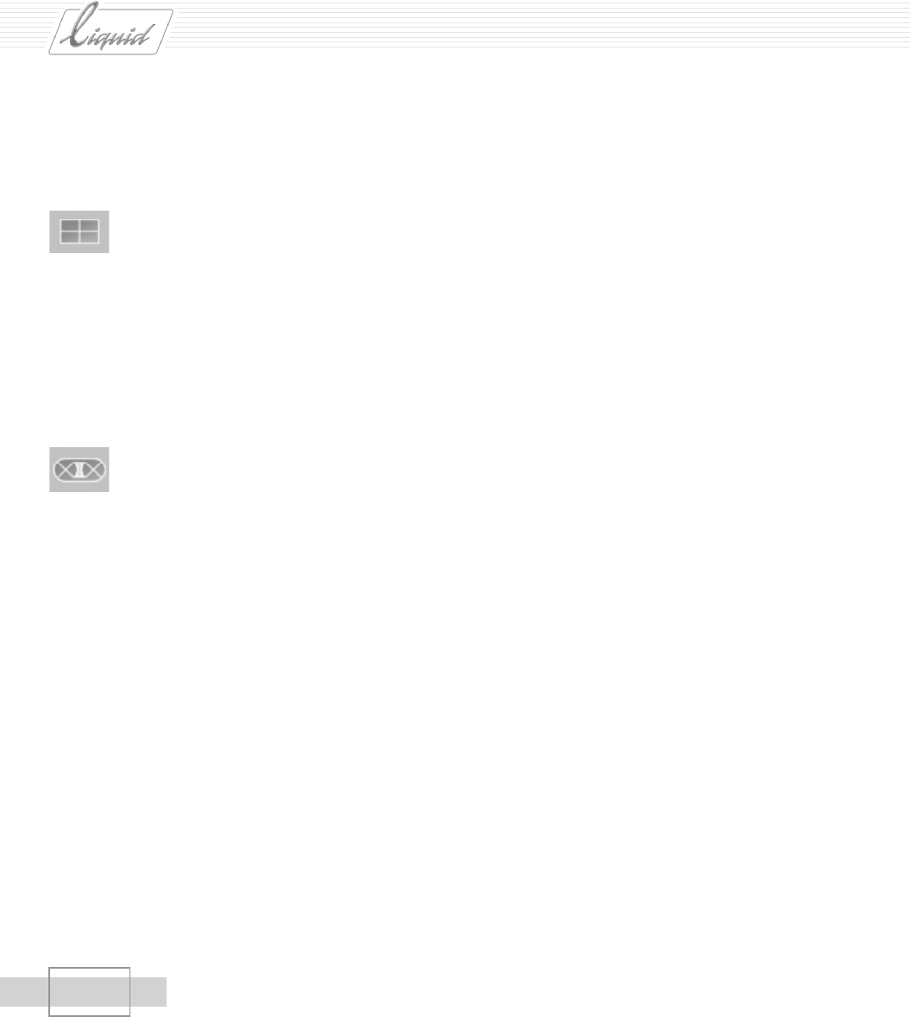Click the Liquid logo in header
Viewport: 910px width, 1017px height.
111,30
